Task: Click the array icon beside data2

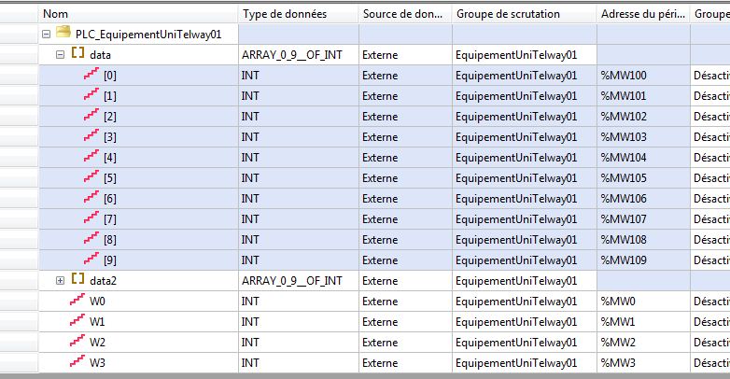Action: [x=78, y=280]
